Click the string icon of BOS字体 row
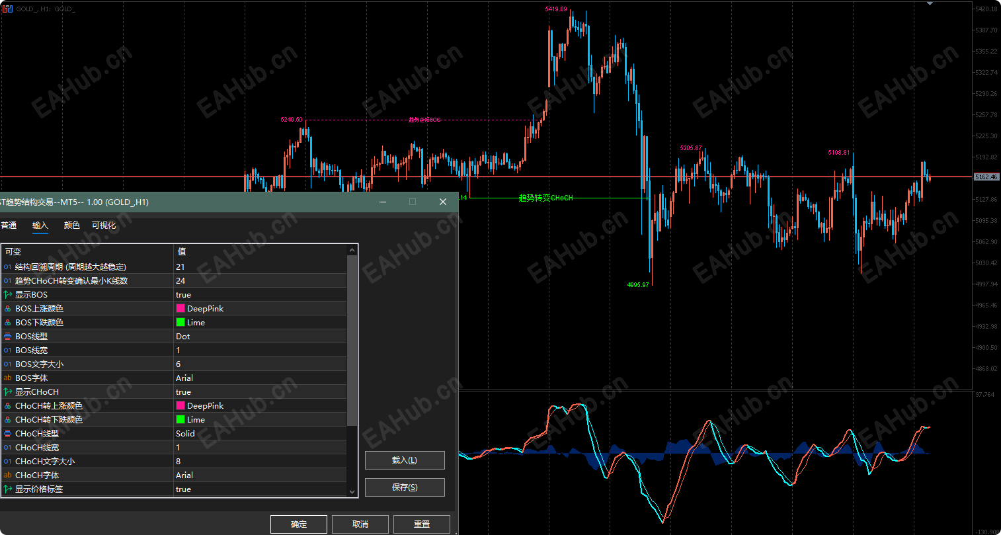Screen dimensions: 1001x535 tap(8, 378)
